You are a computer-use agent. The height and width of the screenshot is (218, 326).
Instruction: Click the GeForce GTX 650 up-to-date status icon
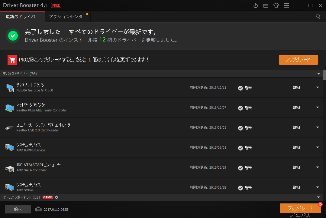tap(240, 88)
